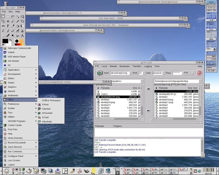
Task: Choose KWord from the Office submenu
Action: point(51,105)
